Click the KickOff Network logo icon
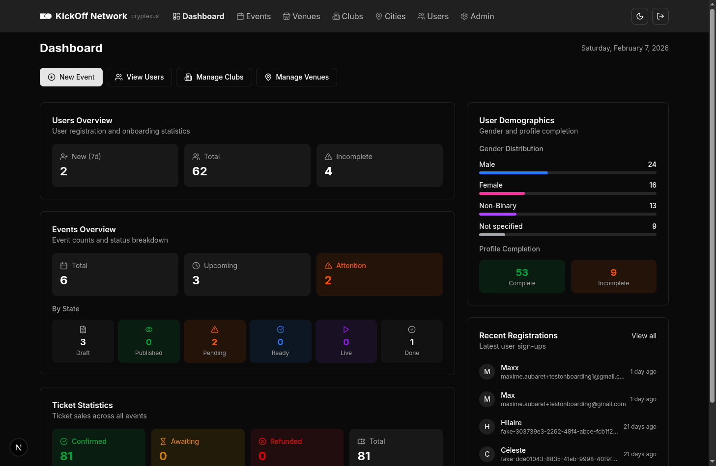 tap(46, 16)
